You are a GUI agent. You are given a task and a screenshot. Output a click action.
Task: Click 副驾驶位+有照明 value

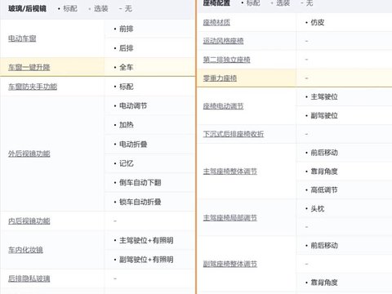point(146,260)
